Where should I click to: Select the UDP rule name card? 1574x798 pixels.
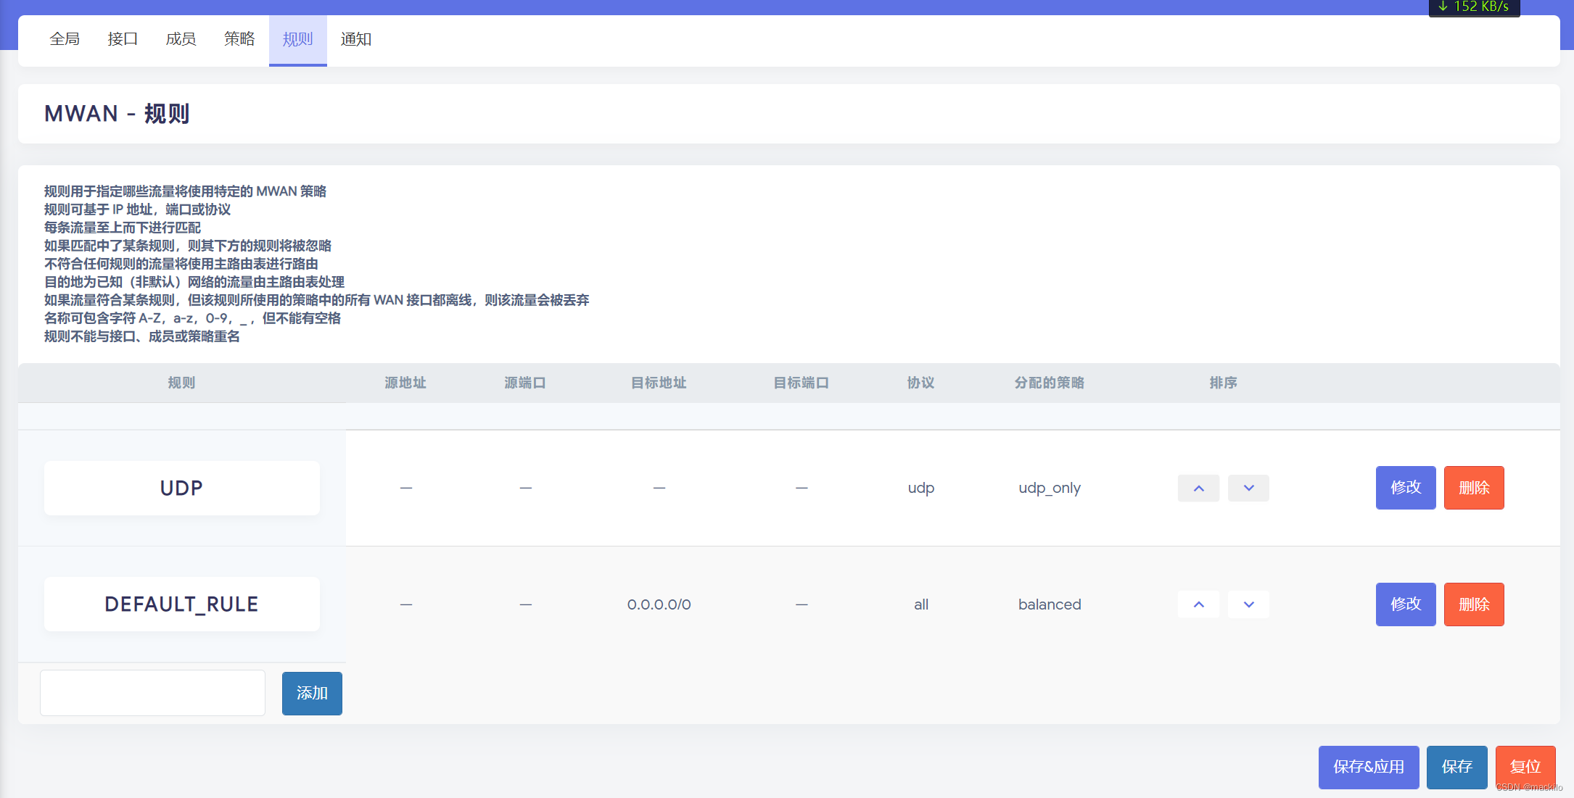181,488
